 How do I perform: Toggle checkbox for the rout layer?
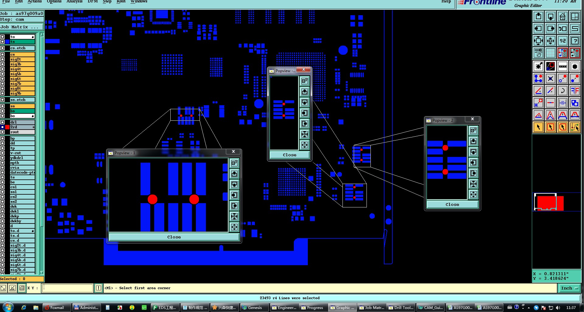coord(2,132)
